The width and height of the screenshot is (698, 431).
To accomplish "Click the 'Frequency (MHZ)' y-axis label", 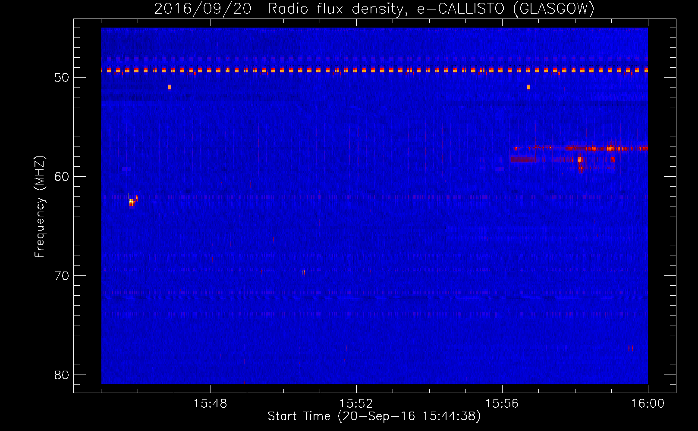I will click(40, 206).
